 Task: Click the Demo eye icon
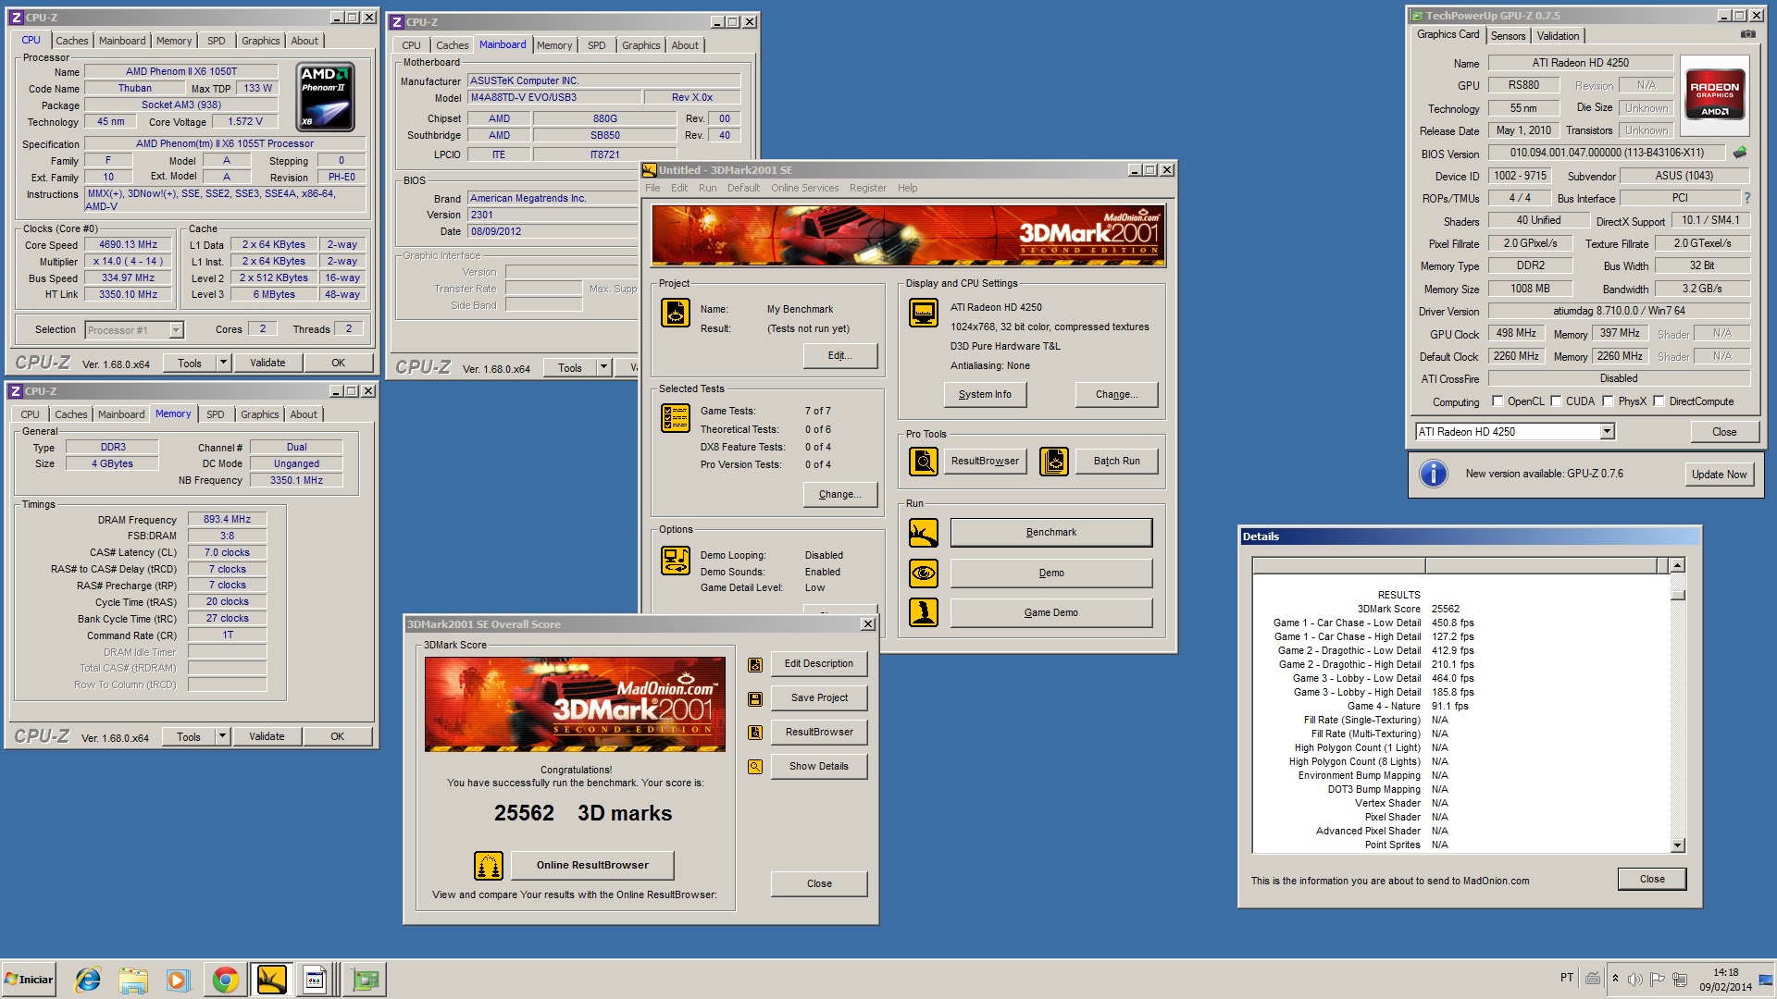click(x=923, y=573)
